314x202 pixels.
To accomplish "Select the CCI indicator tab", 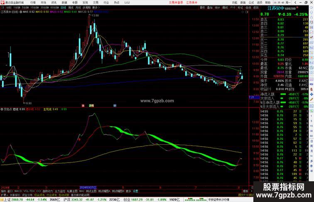I will (x=39, y=191).
